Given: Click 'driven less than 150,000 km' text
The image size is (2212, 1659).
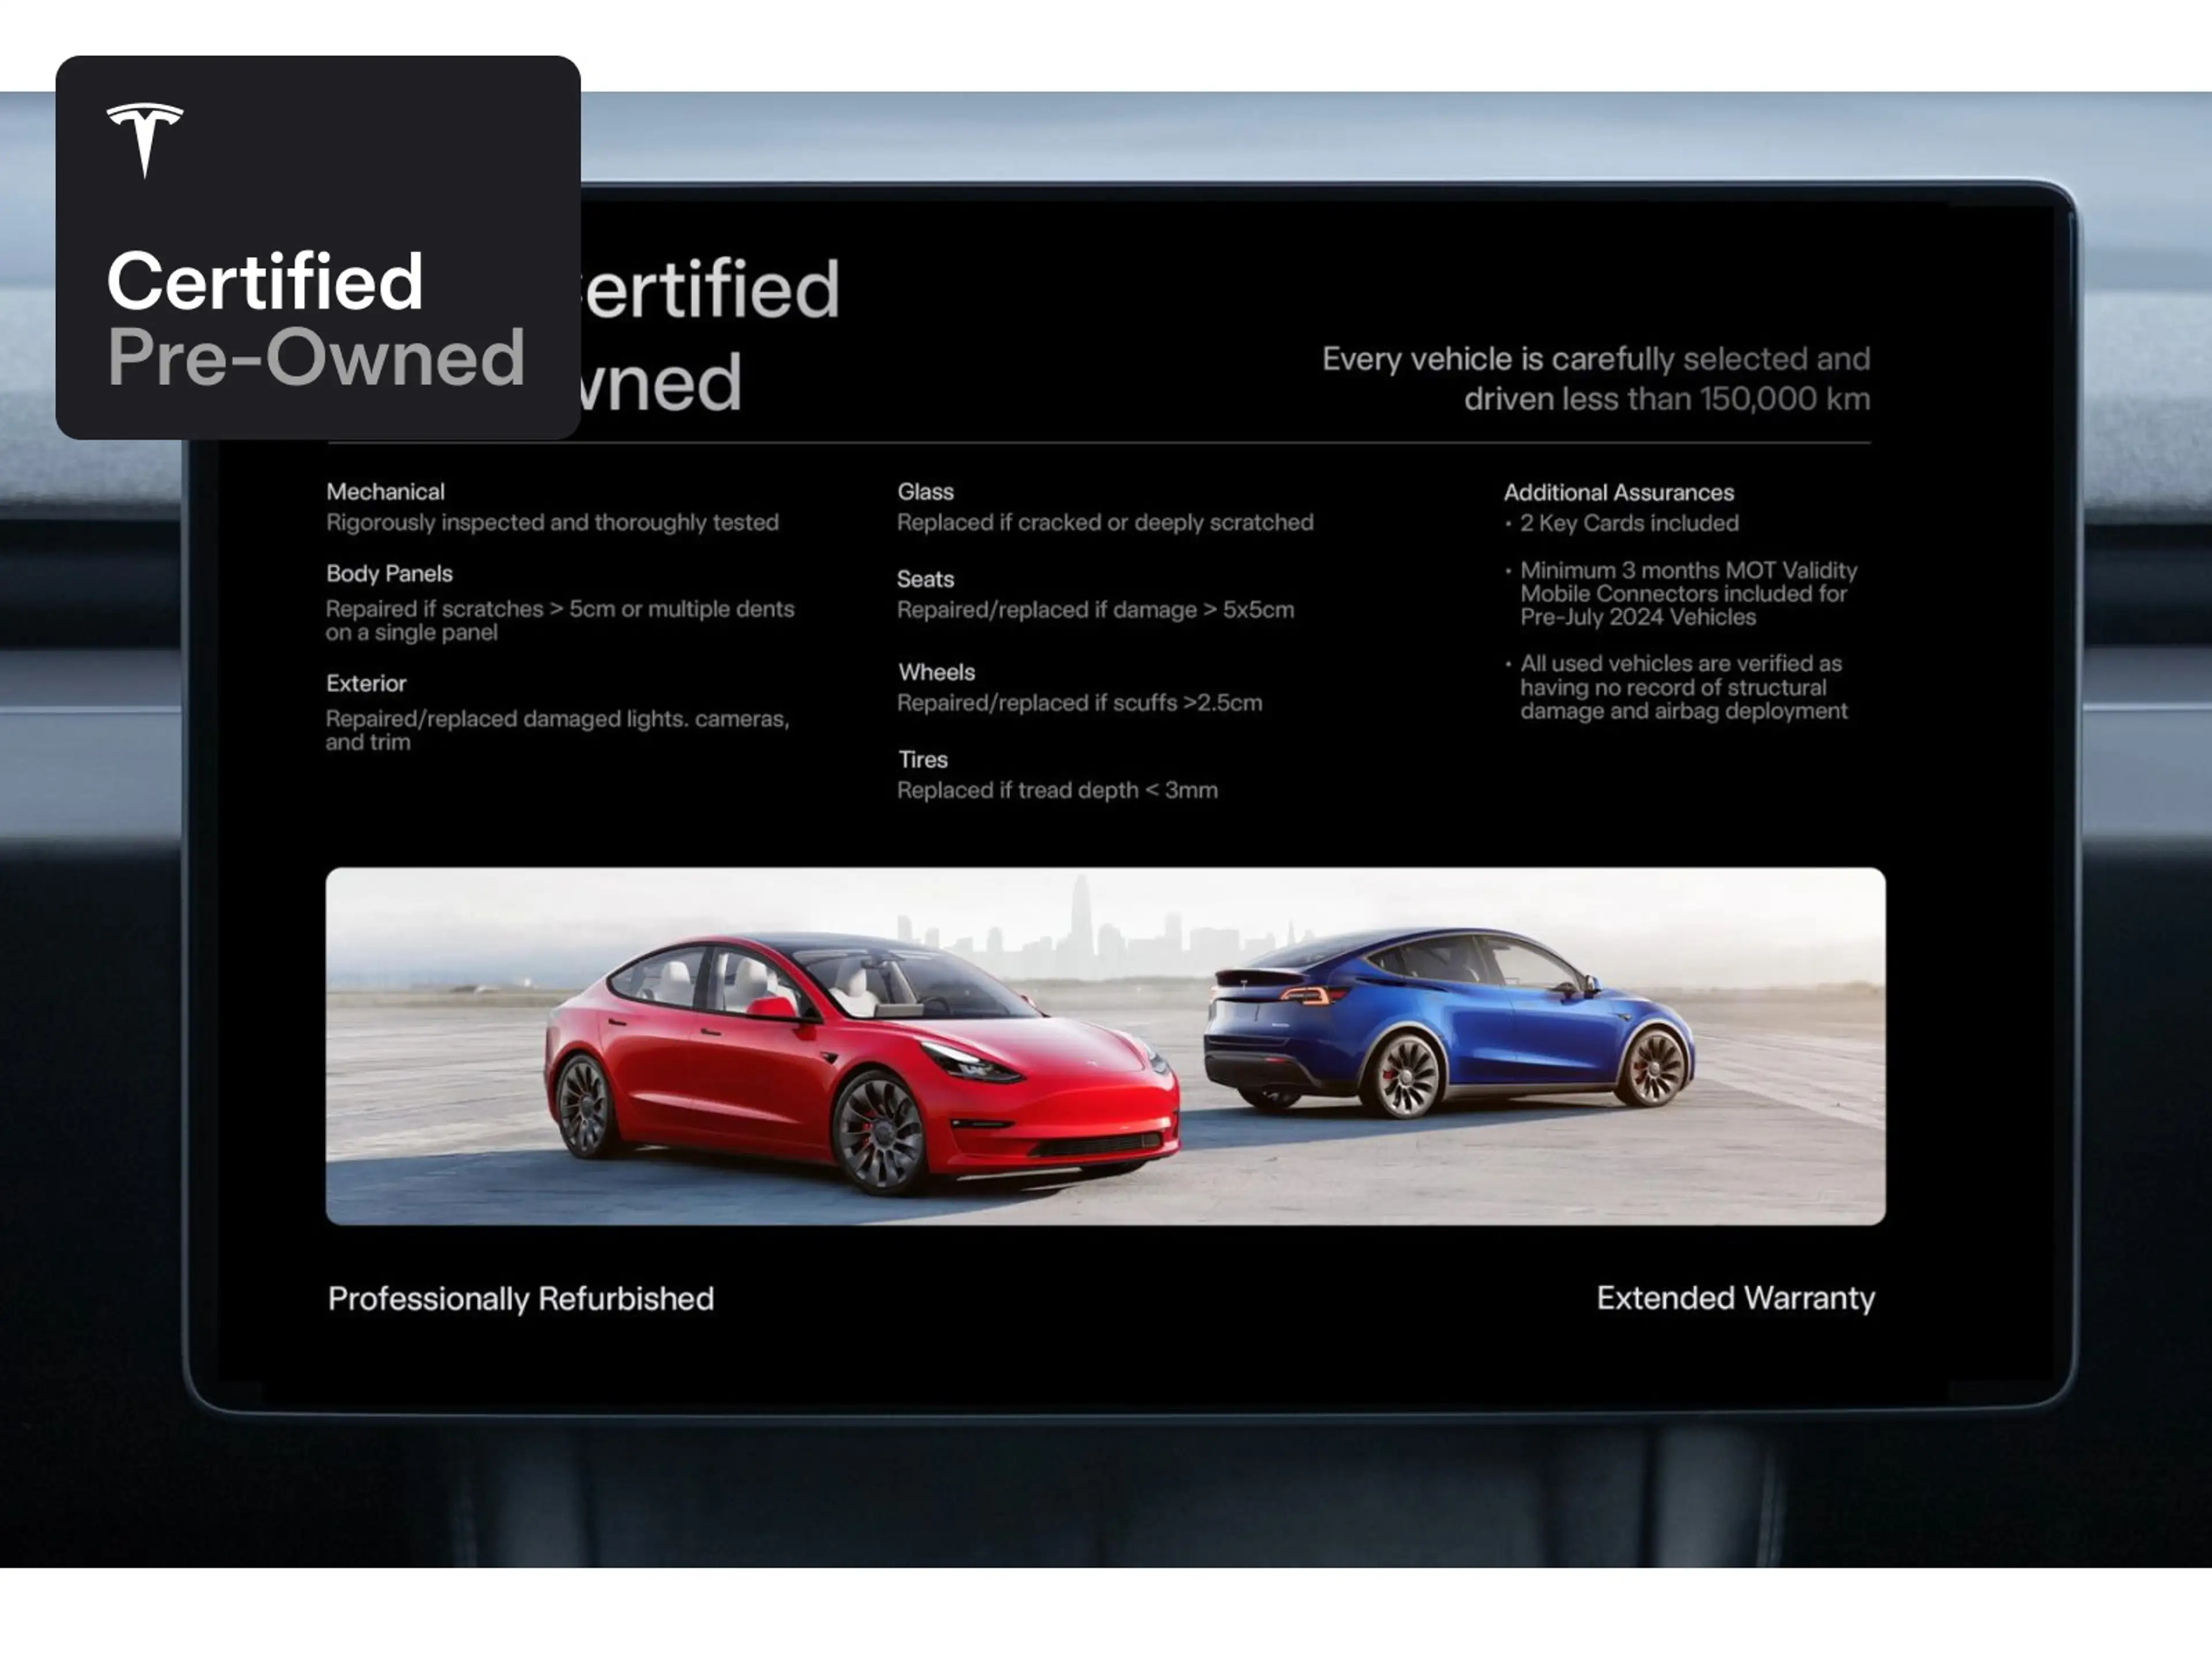Looking at the screenshot, I should click(1667, 399).
